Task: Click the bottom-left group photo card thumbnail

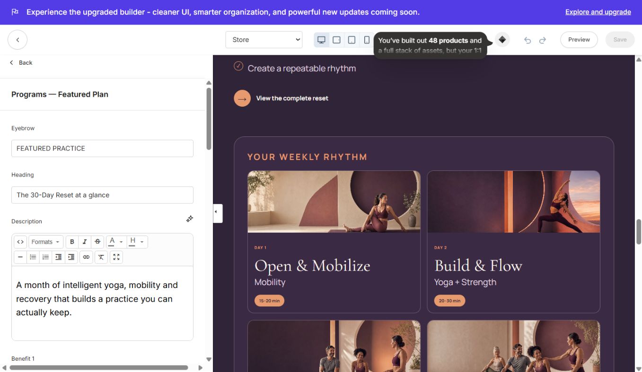Action: (x=334, y=346)
